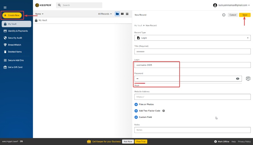Screen dimensions: 253x145
Task: Open the account email dropdown
Action: point(234,5)
